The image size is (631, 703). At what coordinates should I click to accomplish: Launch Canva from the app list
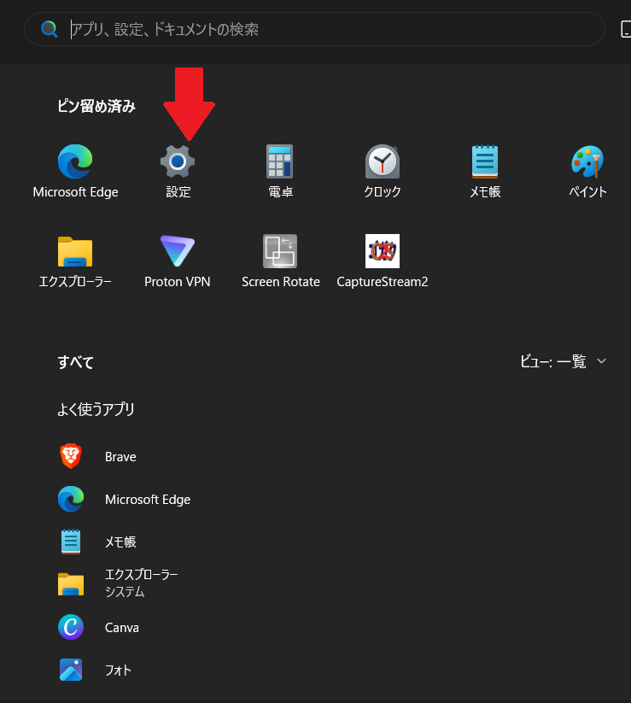click(x=98, y=627)
